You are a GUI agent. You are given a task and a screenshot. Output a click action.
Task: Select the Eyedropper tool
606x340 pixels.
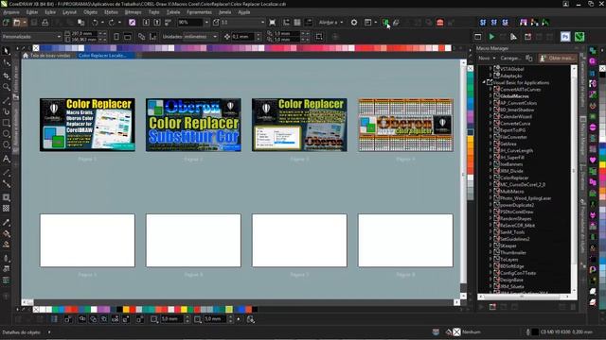(7, 223)
